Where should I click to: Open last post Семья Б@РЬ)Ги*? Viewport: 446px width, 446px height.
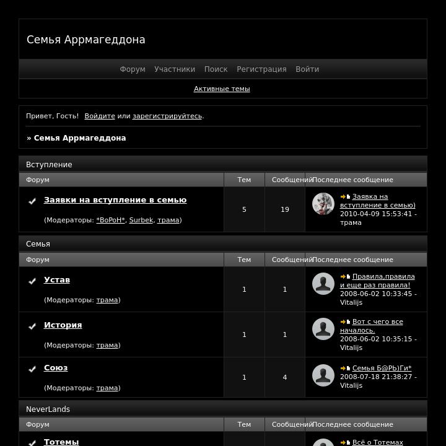pyautogui.click(x=382, y=368)
